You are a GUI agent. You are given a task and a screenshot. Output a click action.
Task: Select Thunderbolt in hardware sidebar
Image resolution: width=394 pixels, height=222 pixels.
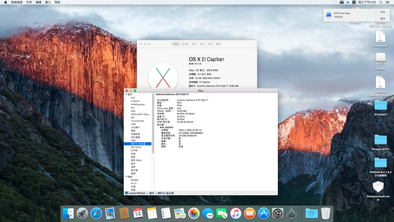tap(138, 121)
